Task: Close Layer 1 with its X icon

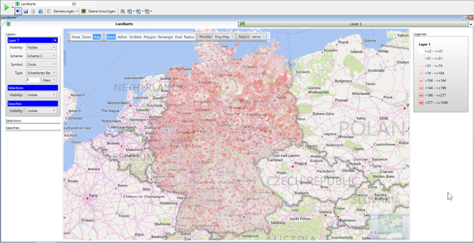Action: pos(55,40)
